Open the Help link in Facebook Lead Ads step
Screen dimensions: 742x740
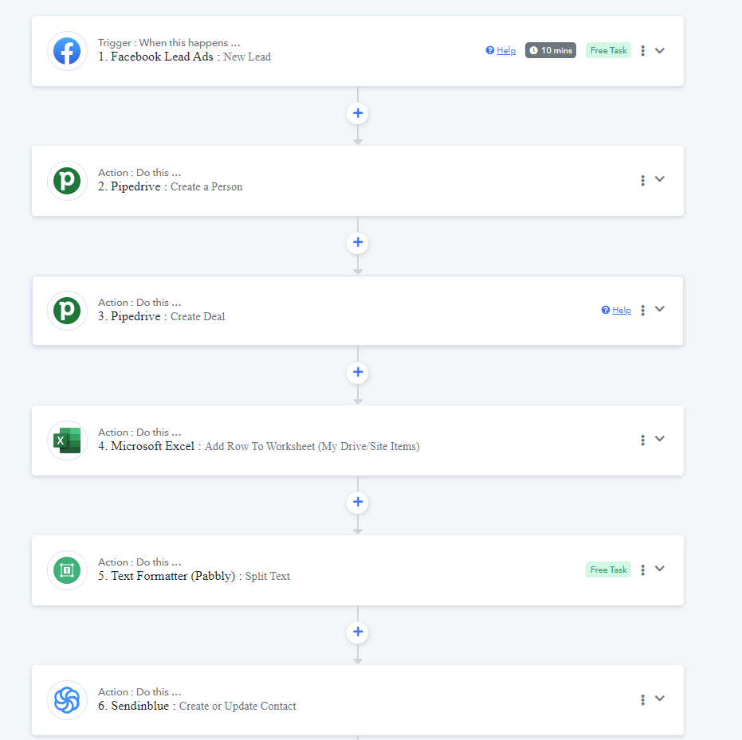click(x=501, y=50)
